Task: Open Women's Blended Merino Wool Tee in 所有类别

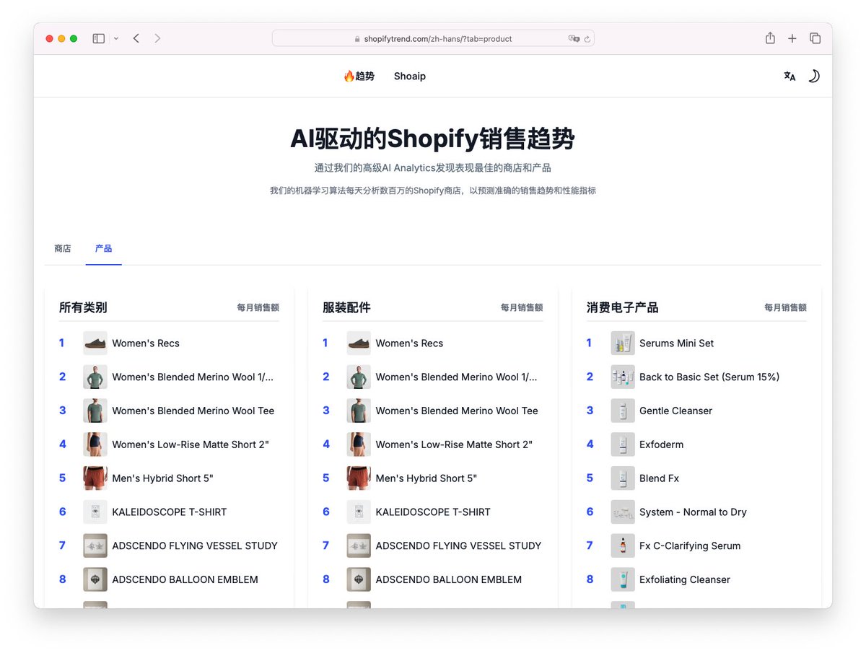Action: tap(193, 411)
